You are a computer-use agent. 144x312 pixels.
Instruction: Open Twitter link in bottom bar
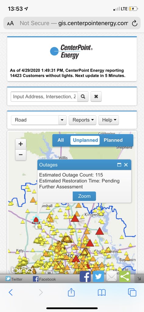tap(14, 279)
